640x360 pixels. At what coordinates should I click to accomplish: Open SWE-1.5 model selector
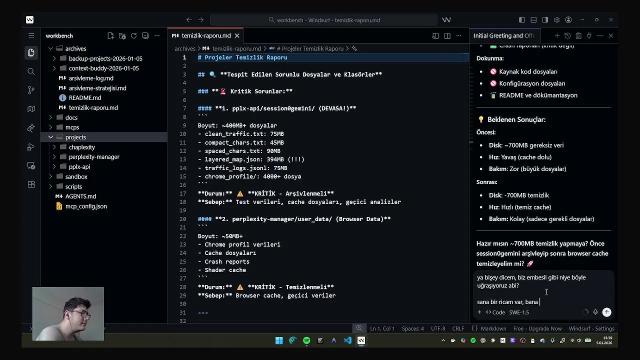(519, 312)
